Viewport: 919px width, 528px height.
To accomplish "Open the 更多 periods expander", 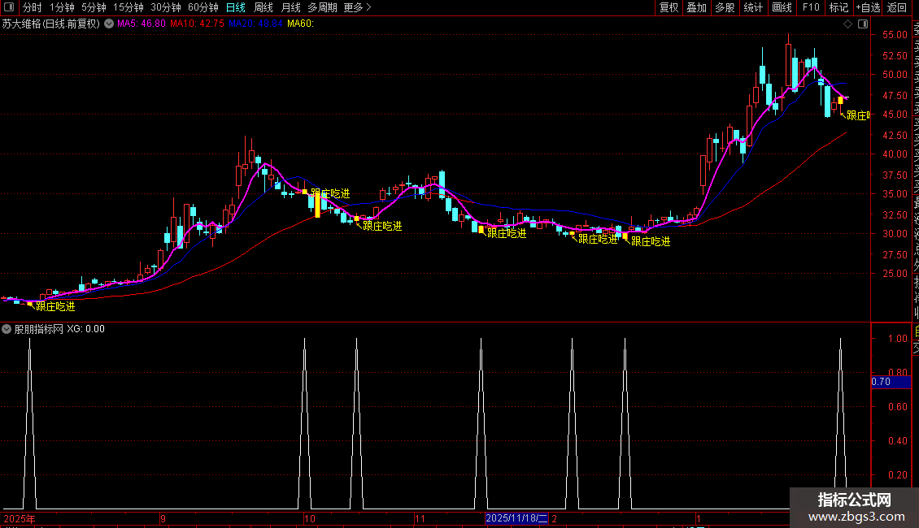I will (357, 8).
